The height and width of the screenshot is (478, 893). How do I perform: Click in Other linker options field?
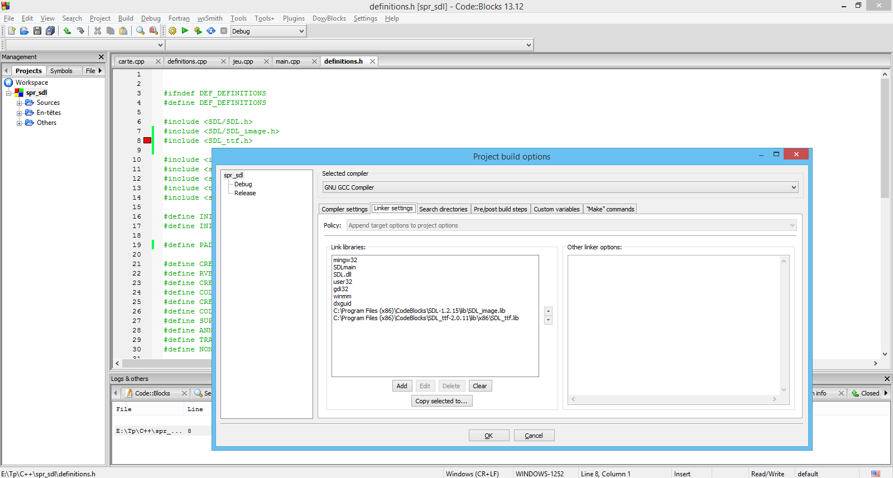674,325
